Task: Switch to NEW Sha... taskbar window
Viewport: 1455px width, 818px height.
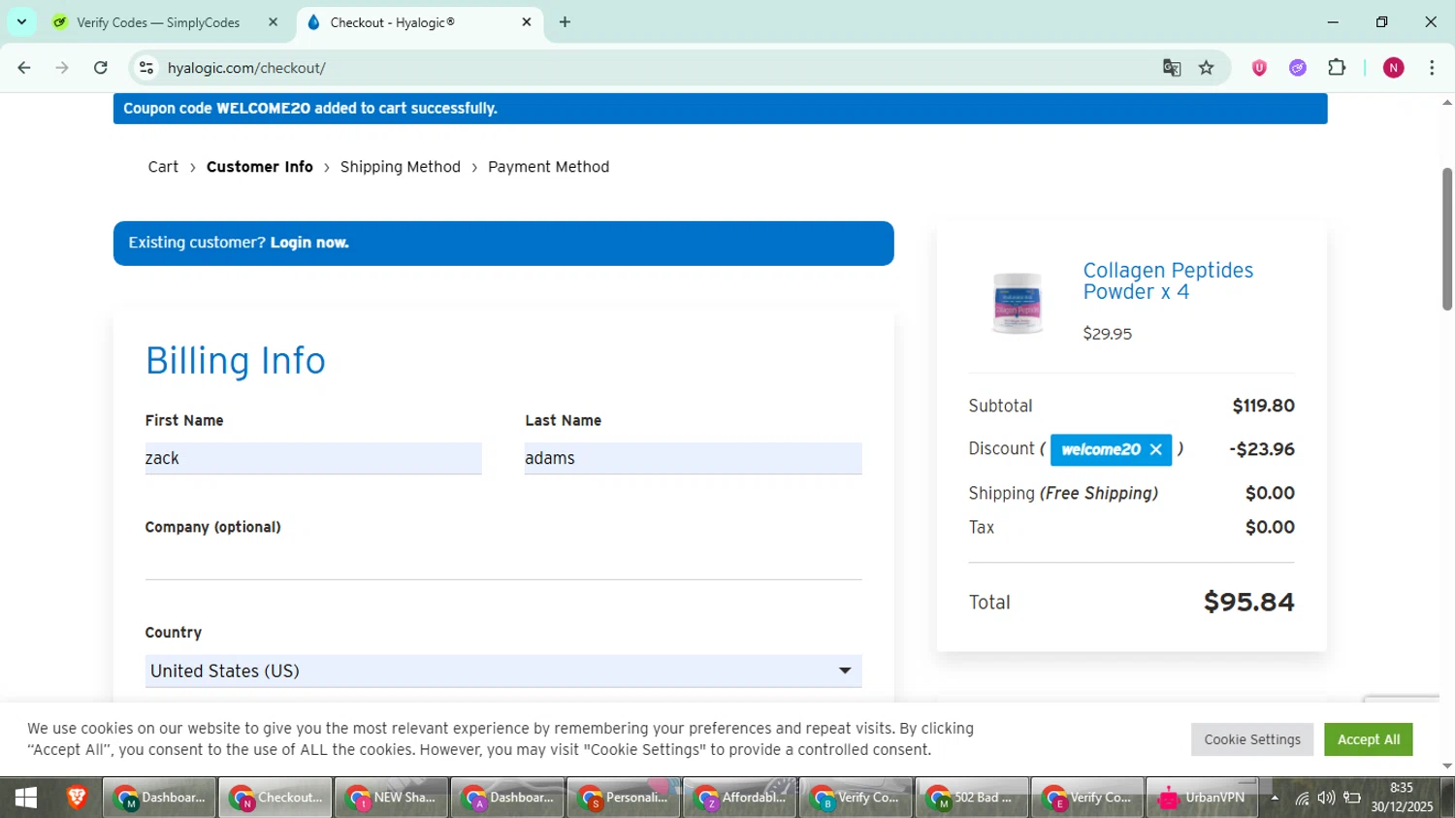Action: point(391,798)
